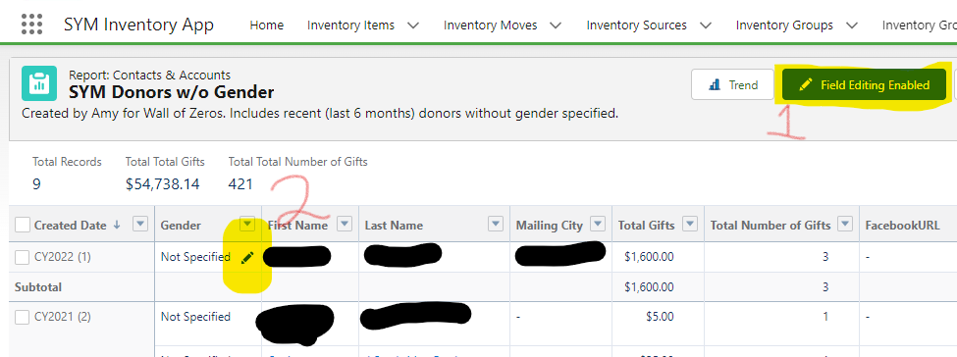Open the Last Name column dropdown
This screenshot has width=957, height=357.
tap(496, 225)
